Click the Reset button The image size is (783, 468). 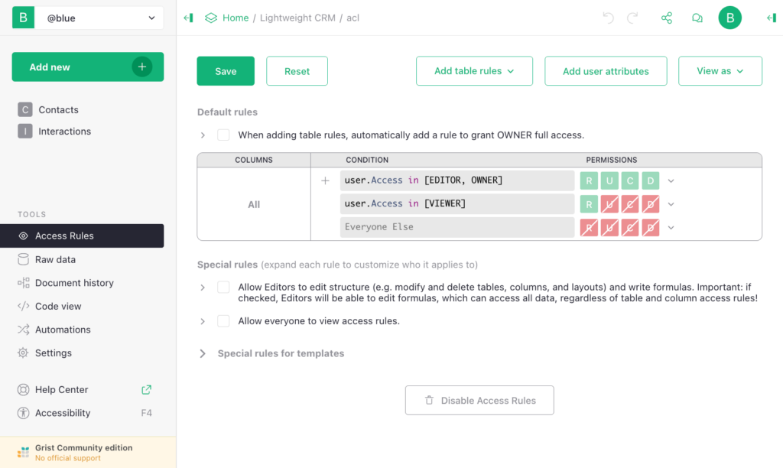tap(297, 71)
